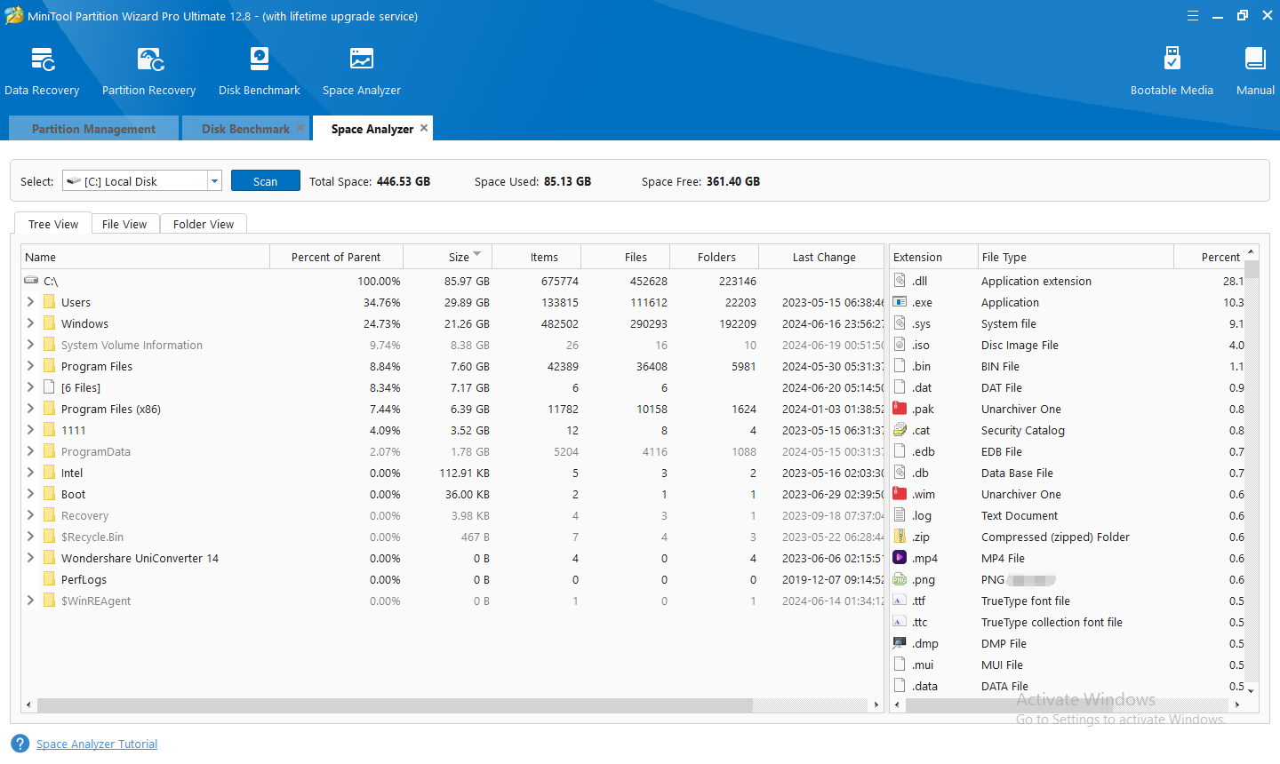Click the .zip compressed folder icon

[900, 537]
